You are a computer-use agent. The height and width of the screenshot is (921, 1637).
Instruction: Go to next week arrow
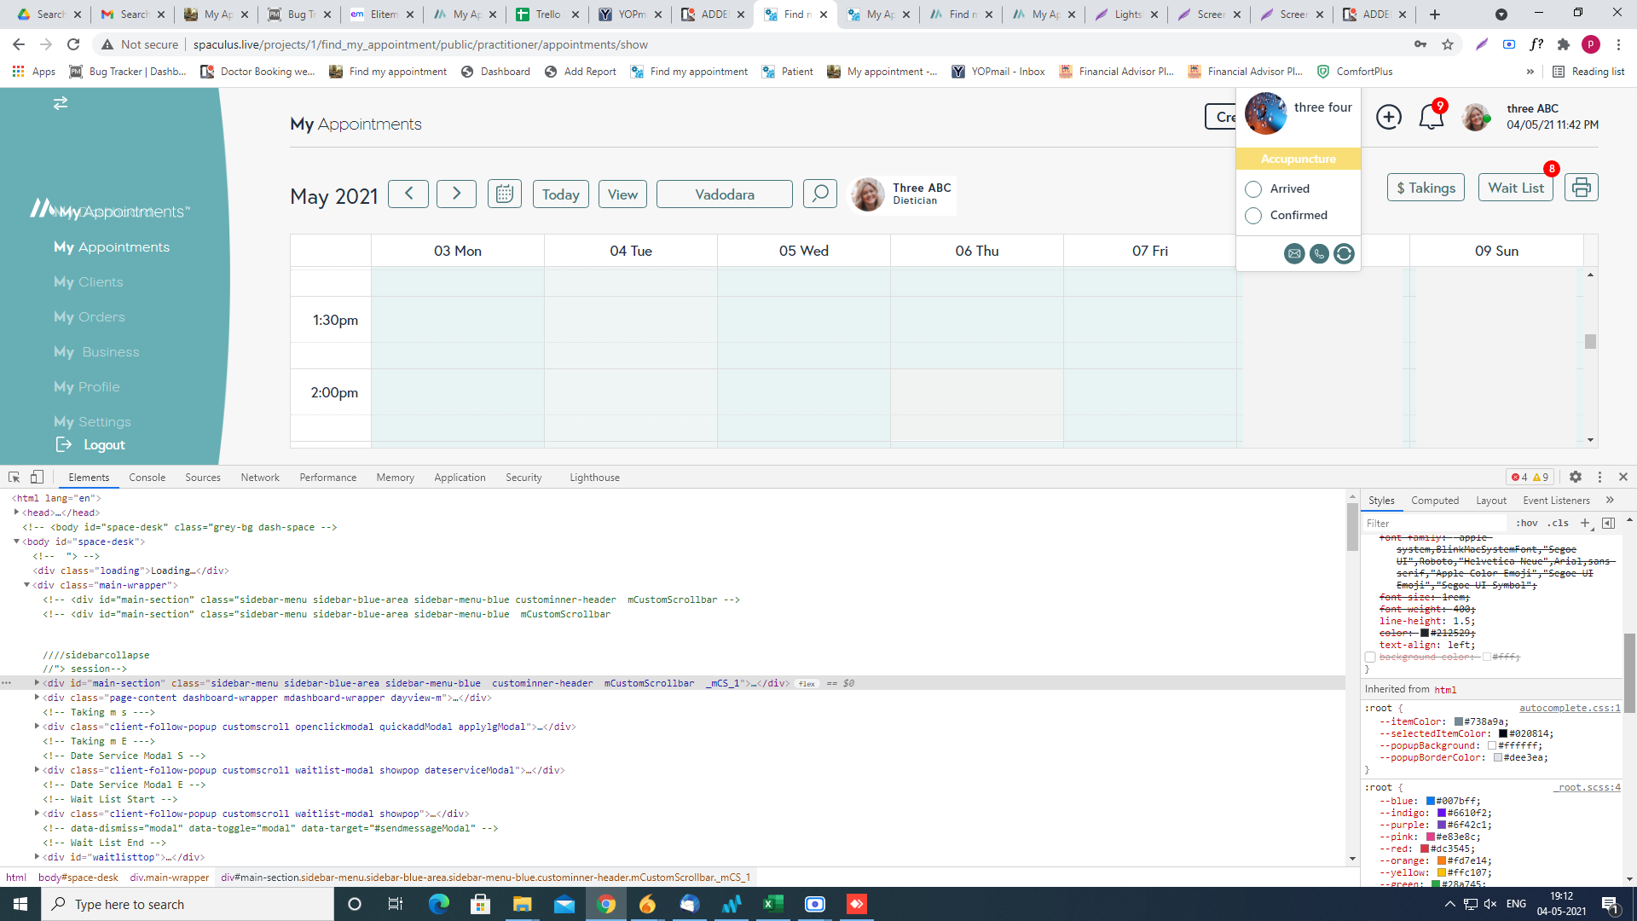coord(456,194)
